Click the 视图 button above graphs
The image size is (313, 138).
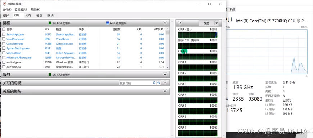pyautogui.click(x=207, y=23)
